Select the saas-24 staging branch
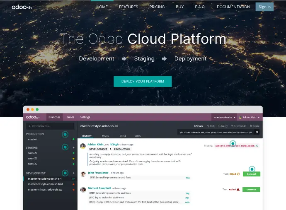 [x=33, y=153]
